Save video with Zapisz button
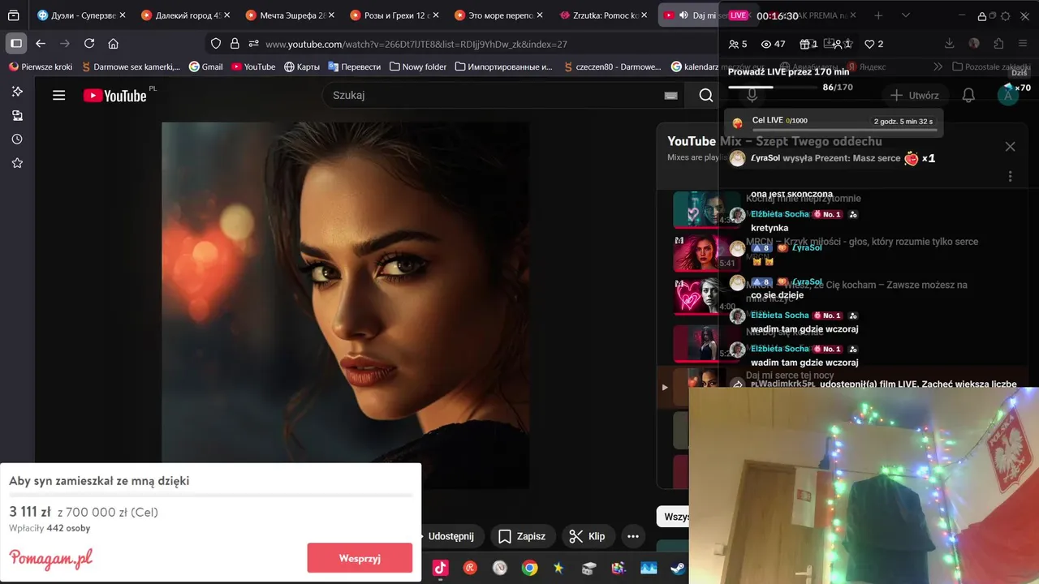 (x=522, y=536)
